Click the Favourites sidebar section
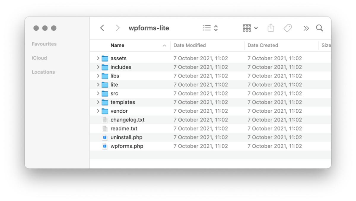This screenshot has height=201, width=356. (x=44, y=44)
